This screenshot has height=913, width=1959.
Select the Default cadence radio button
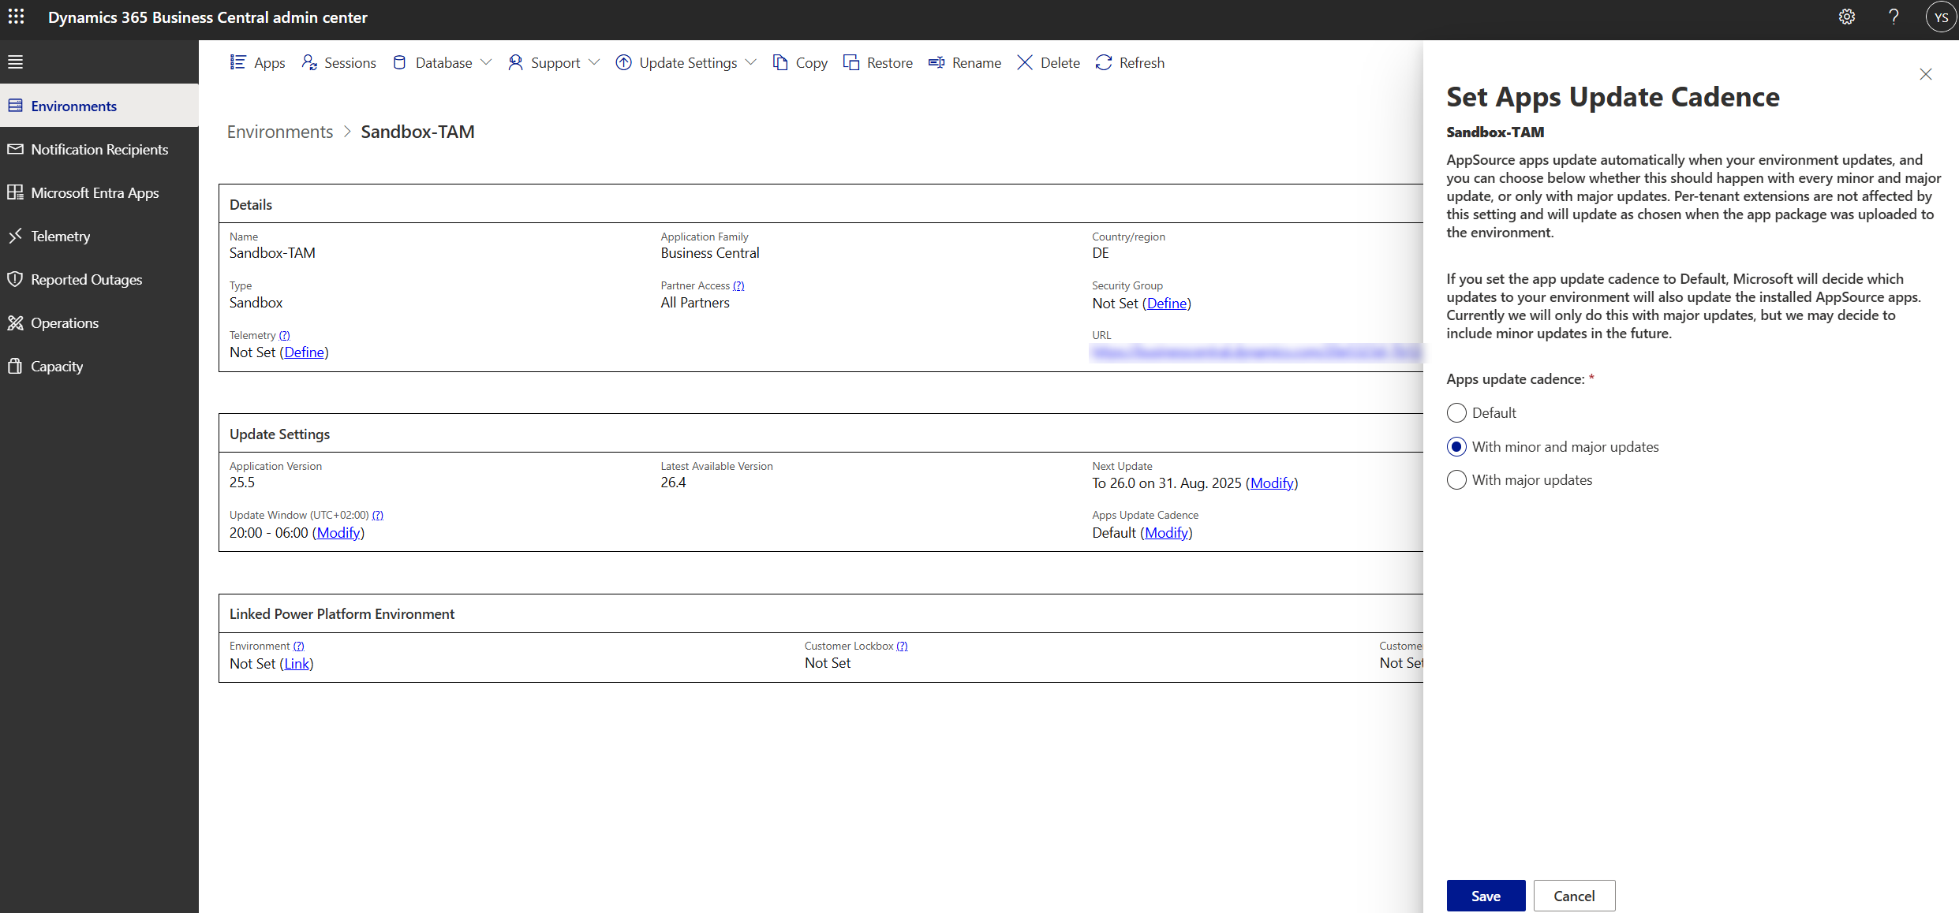point(1456,413)
